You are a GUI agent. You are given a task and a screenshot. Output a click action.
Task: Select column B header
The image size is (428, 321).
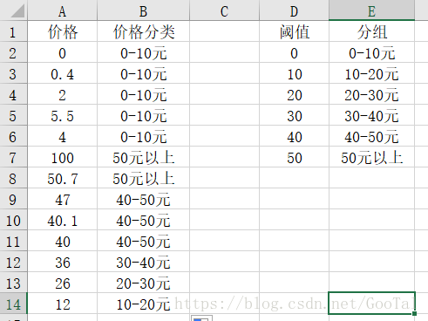(x=143, y=10)
